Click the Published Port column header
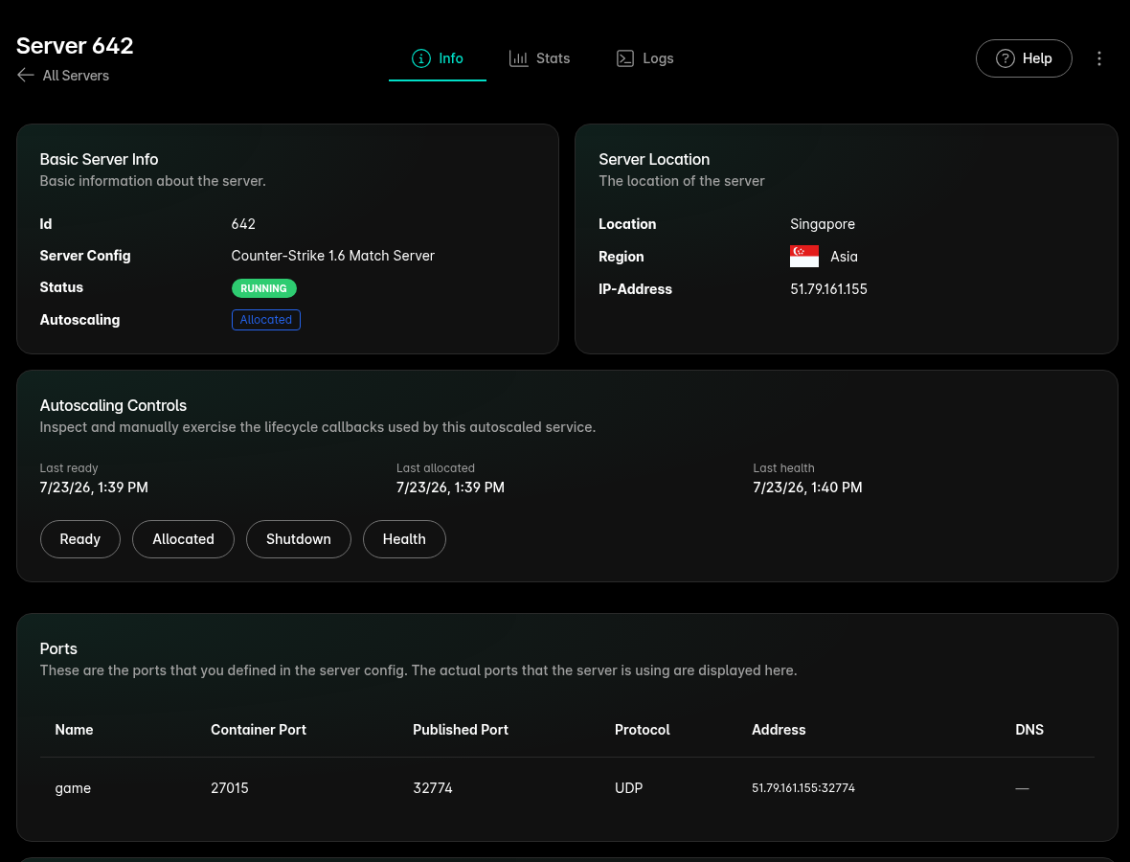This screenshot has height=862, width=1130. (461, 730)
